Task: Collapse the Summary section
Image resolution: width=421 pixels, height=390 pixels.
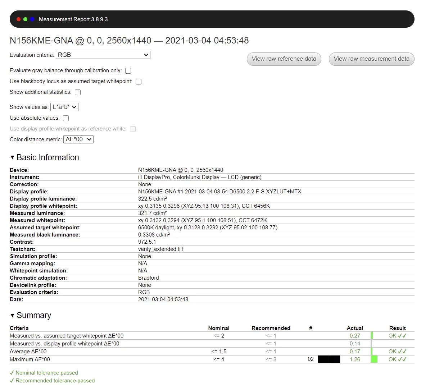Action: (12, 316)
